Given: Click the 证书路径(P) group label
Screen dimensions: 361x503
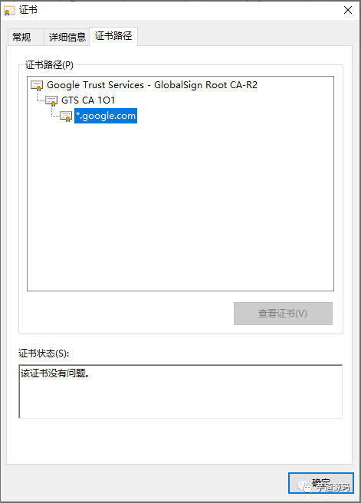Looking at the screenshot, I should click(49, 65).
